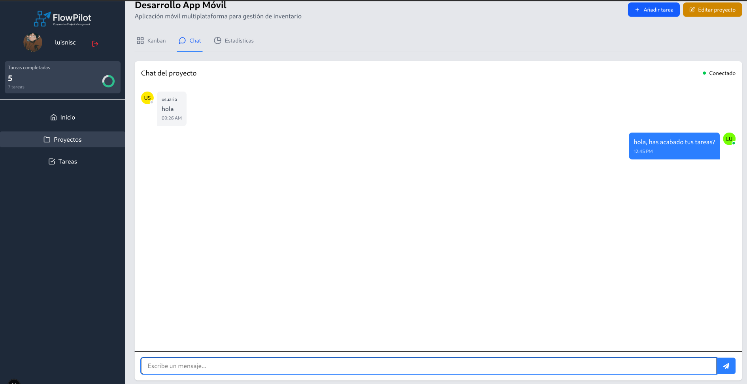747x384 pixels.
Task: Open the LU user avatar in the chat
Action: click(x=730, y=139)
